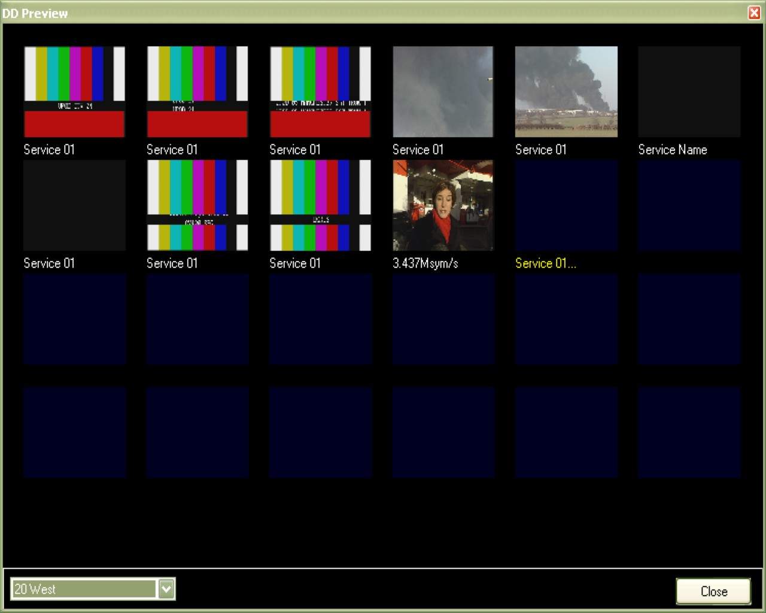Click second-row color bars thumbnail below dark thumbnail

tap(197, 205)
